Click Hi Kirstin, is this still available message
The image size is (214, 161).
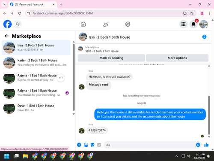click(x=110, y=77)
